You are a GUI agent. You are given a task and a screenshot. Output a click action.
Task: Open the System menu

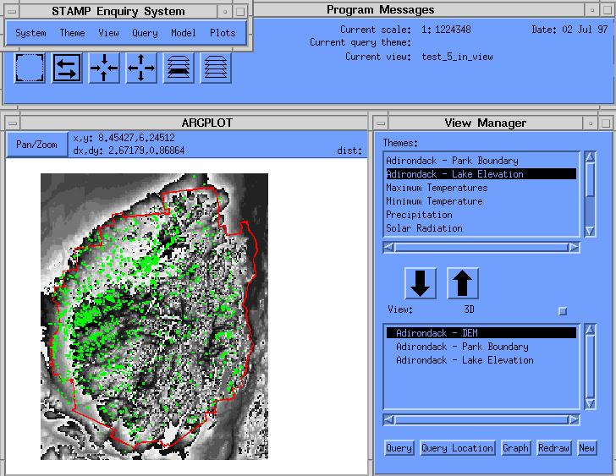[x=30, y=33]
